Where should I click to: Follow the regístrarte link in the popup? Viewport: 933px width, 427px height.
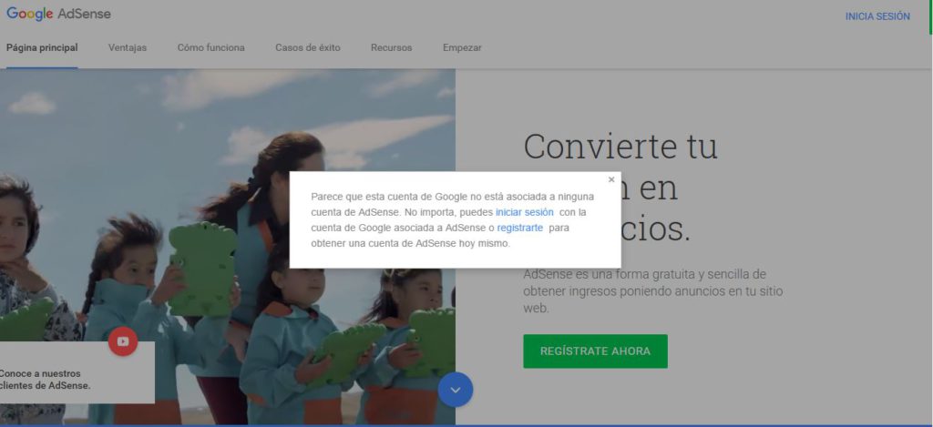[x=519, y=228]
